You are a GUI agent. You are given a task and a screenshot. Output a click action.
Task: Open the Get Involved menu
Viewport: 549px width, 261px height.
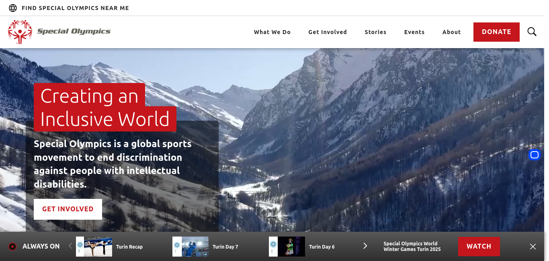coord(328,32)
